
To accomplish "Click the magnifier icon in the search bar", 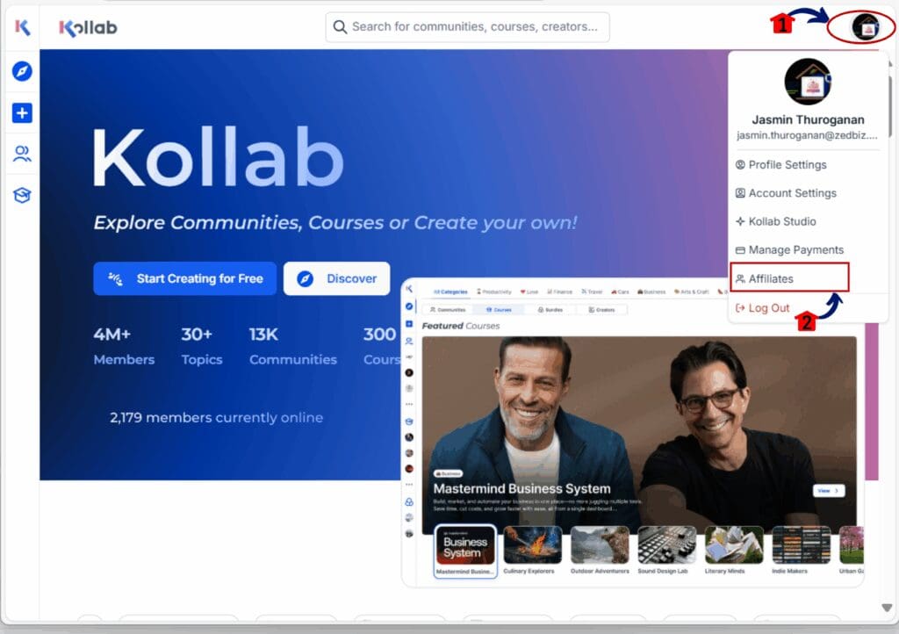I will (x=341, y=27).
